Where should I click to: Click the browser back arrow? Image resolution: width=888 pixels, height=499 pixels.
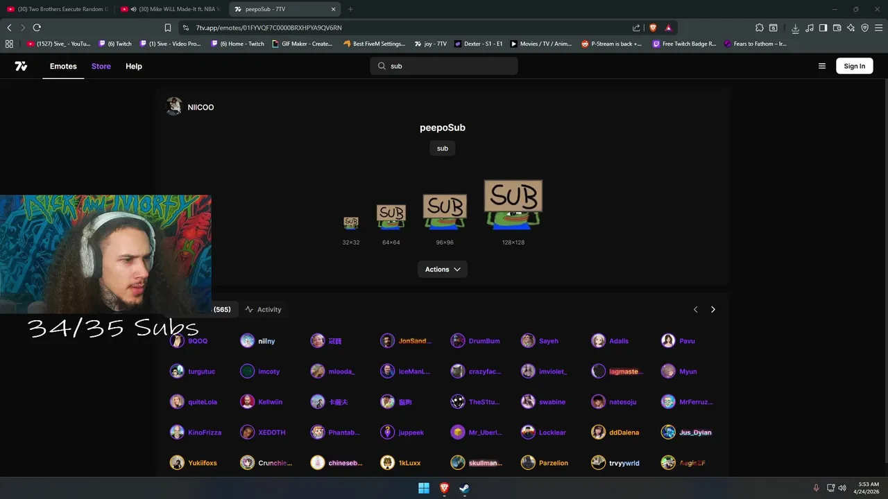click(9, 28)
